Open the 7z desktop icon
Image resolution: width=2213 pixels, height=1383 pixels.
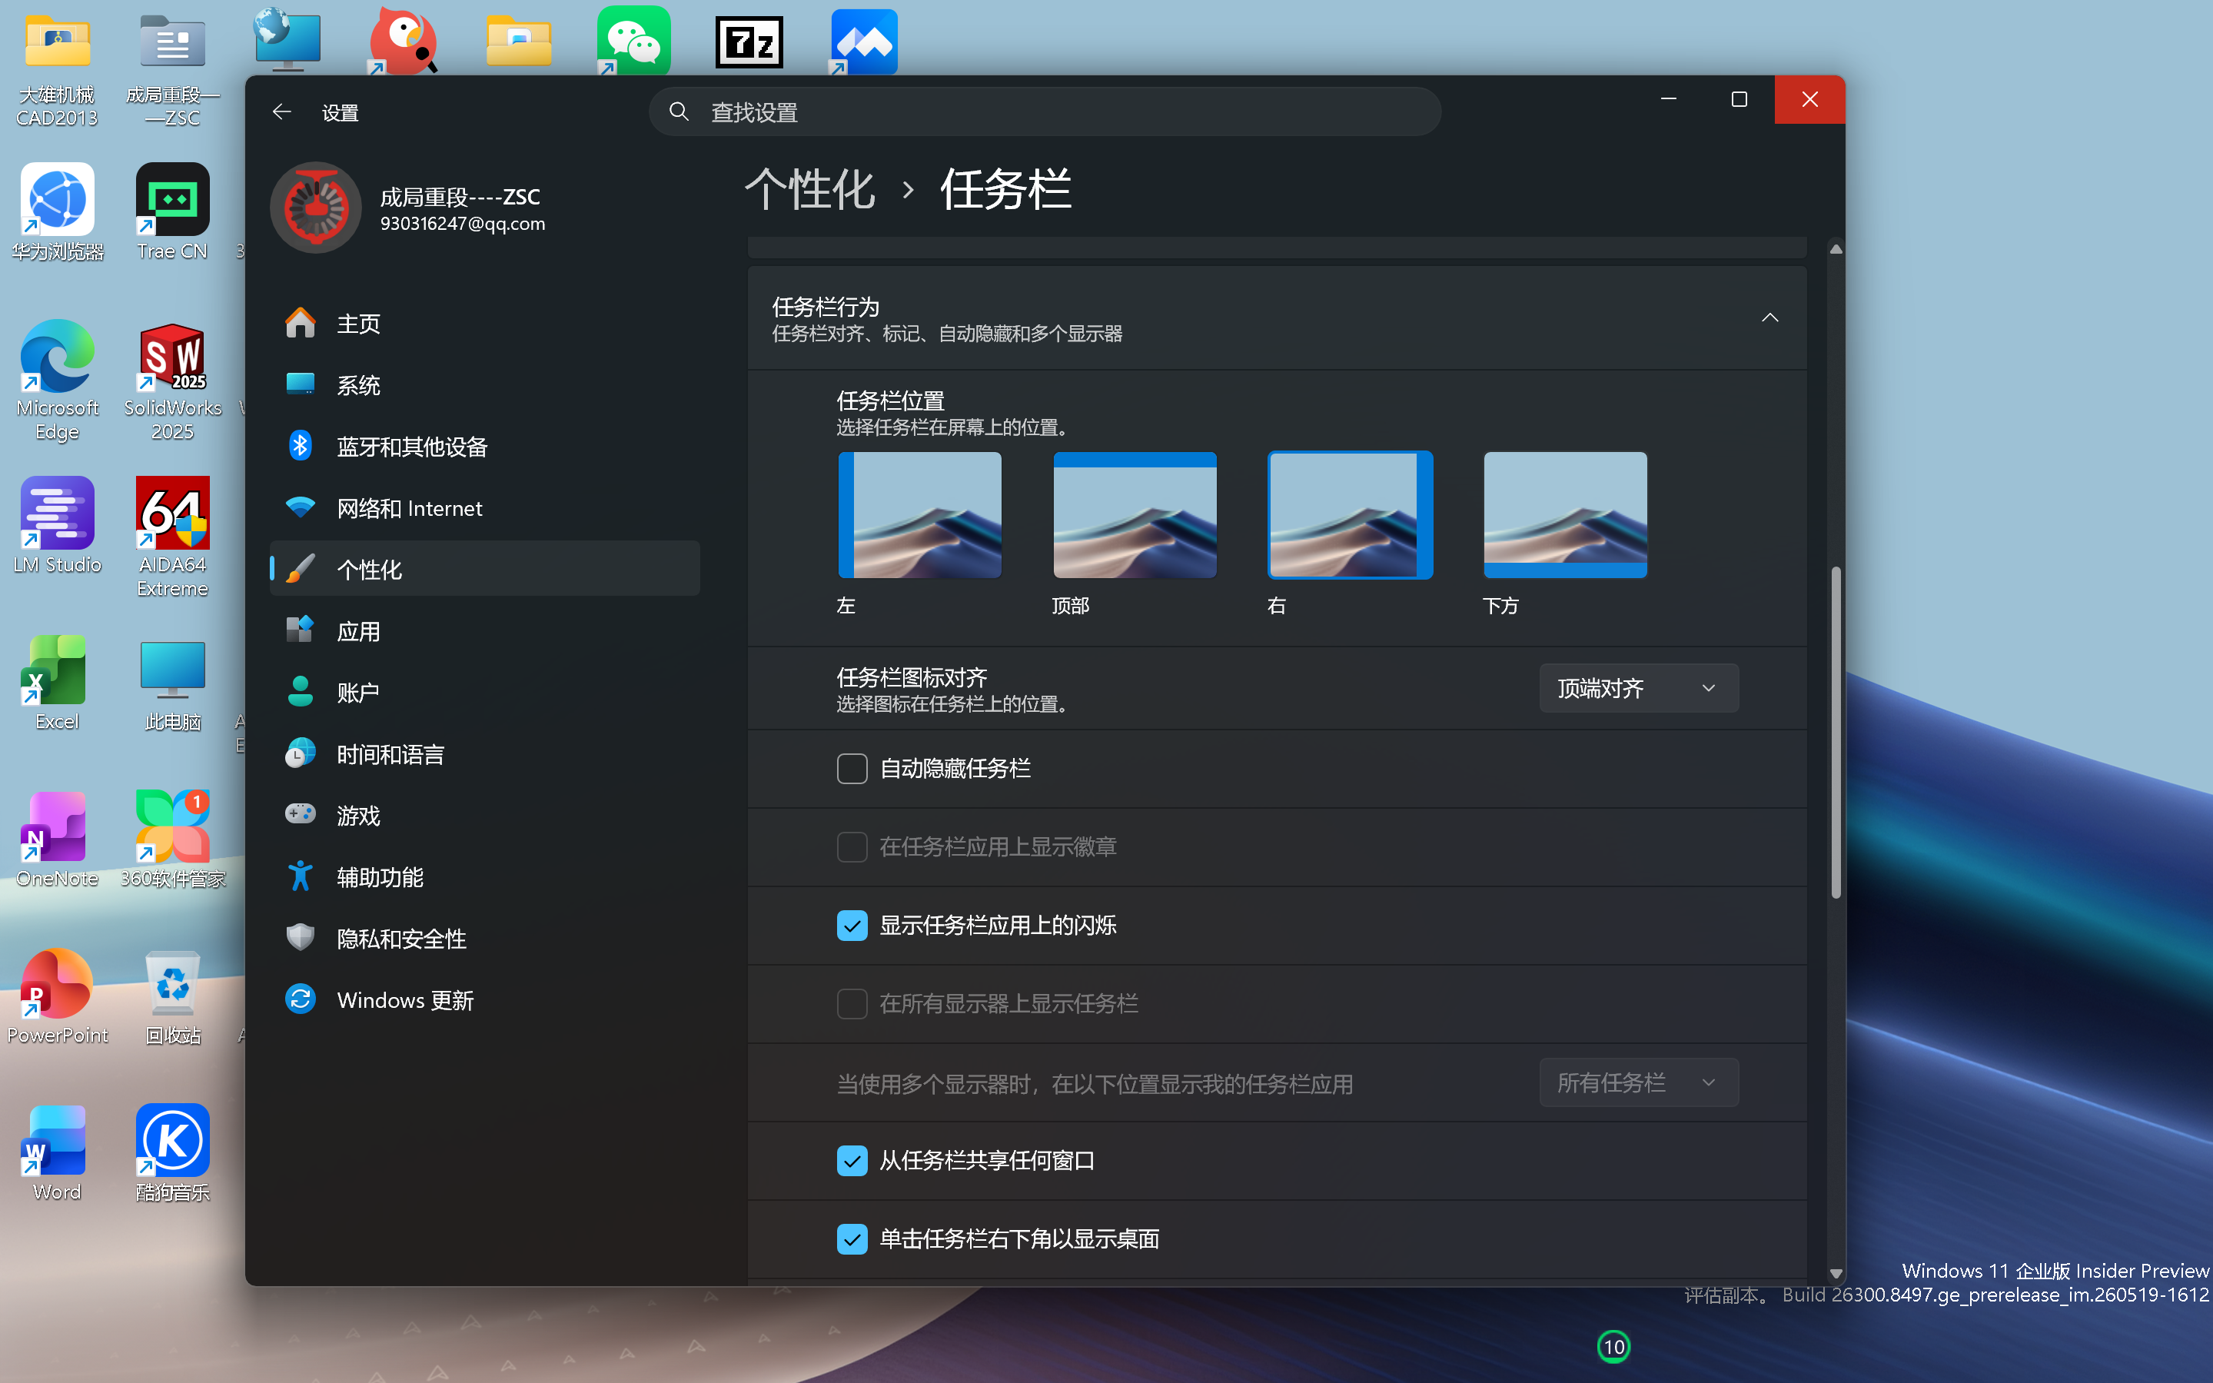[749, 42]
